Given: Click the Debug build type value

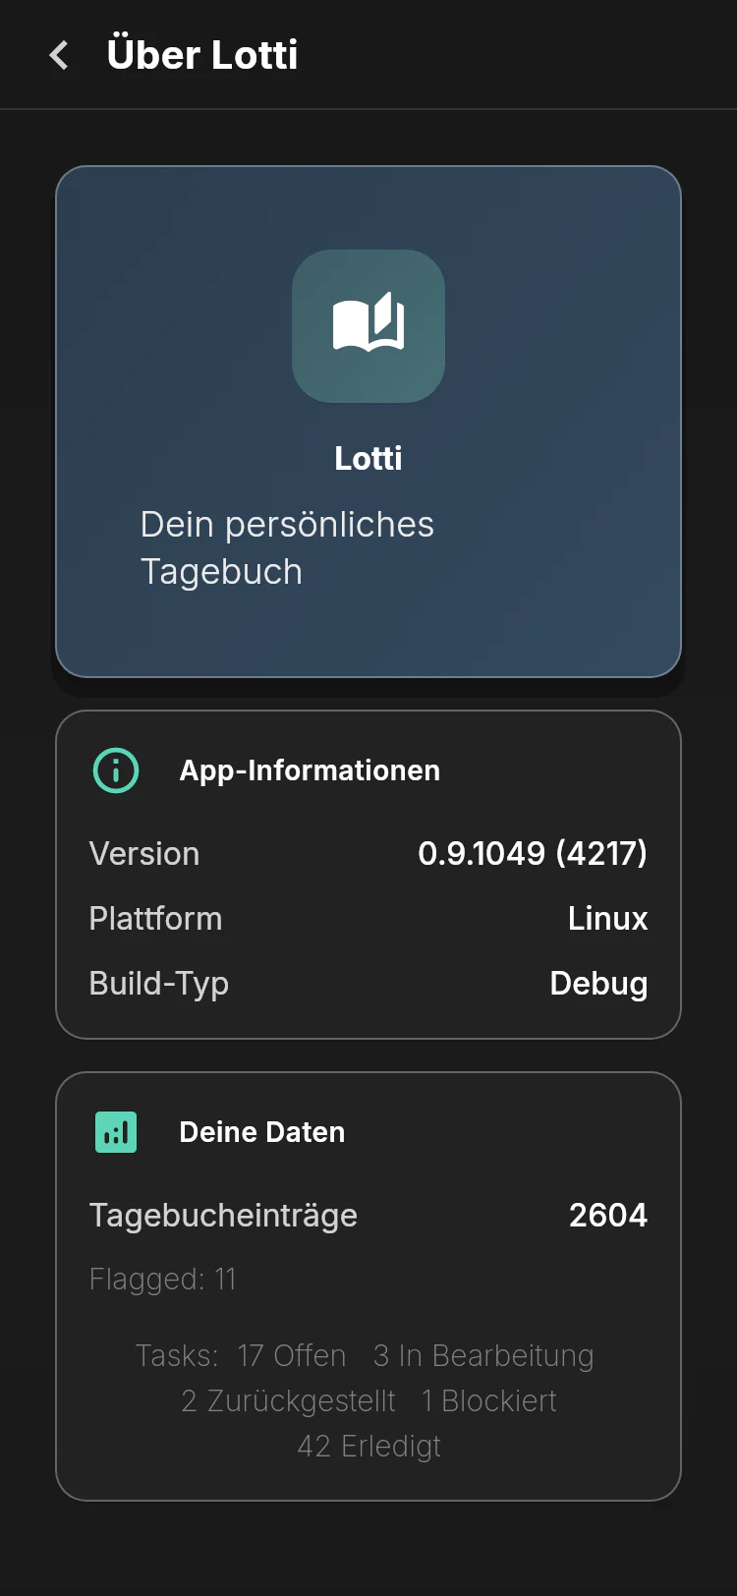Looking at the screenshot, I should click(598, 984).
